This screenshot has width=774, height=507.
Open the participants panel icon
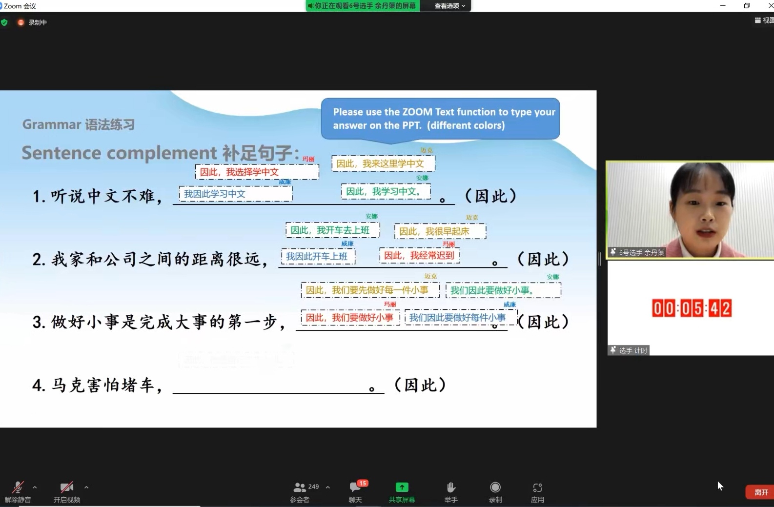[x=300, y=487]
